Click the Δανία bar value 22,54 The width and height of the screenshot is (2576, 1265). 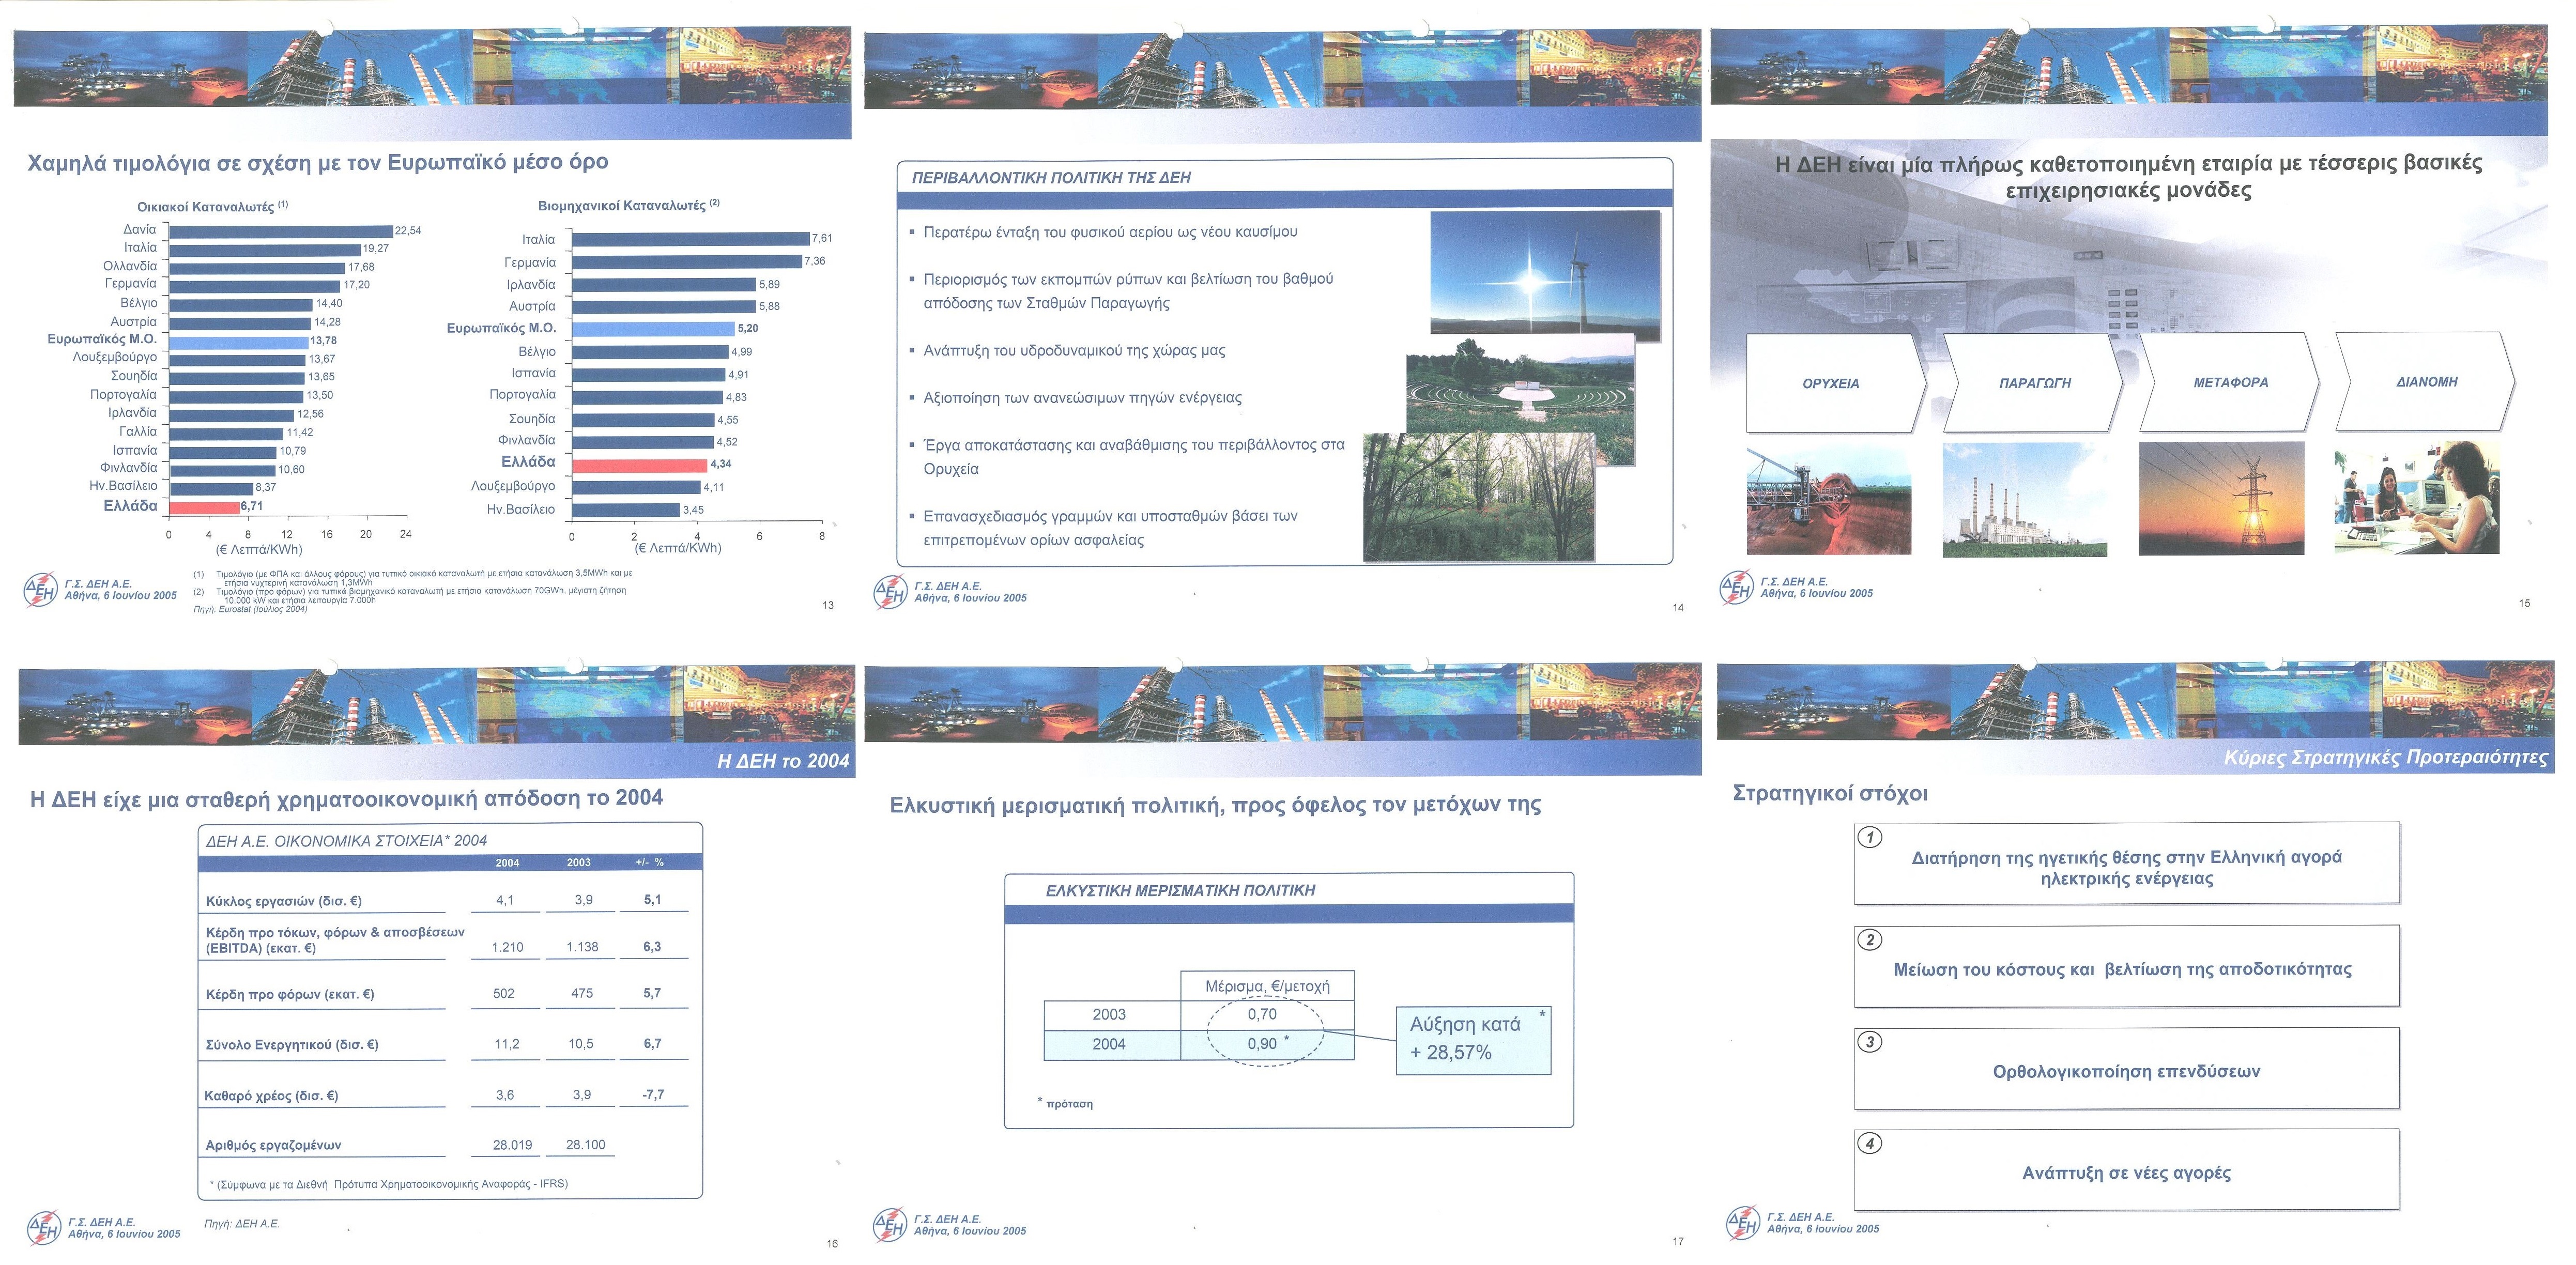click(408, 231)
